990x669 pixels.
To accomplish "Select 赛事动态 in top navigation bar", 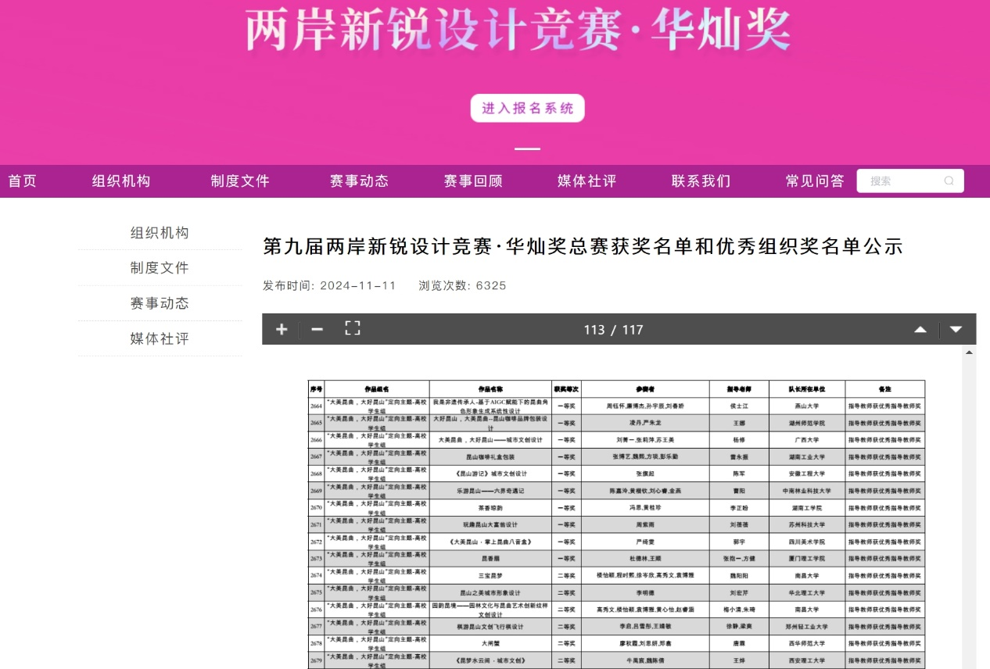I will pos(359,181).
